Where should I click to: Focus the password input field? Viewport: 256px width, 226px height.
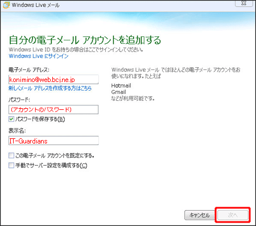click(53, 110)
